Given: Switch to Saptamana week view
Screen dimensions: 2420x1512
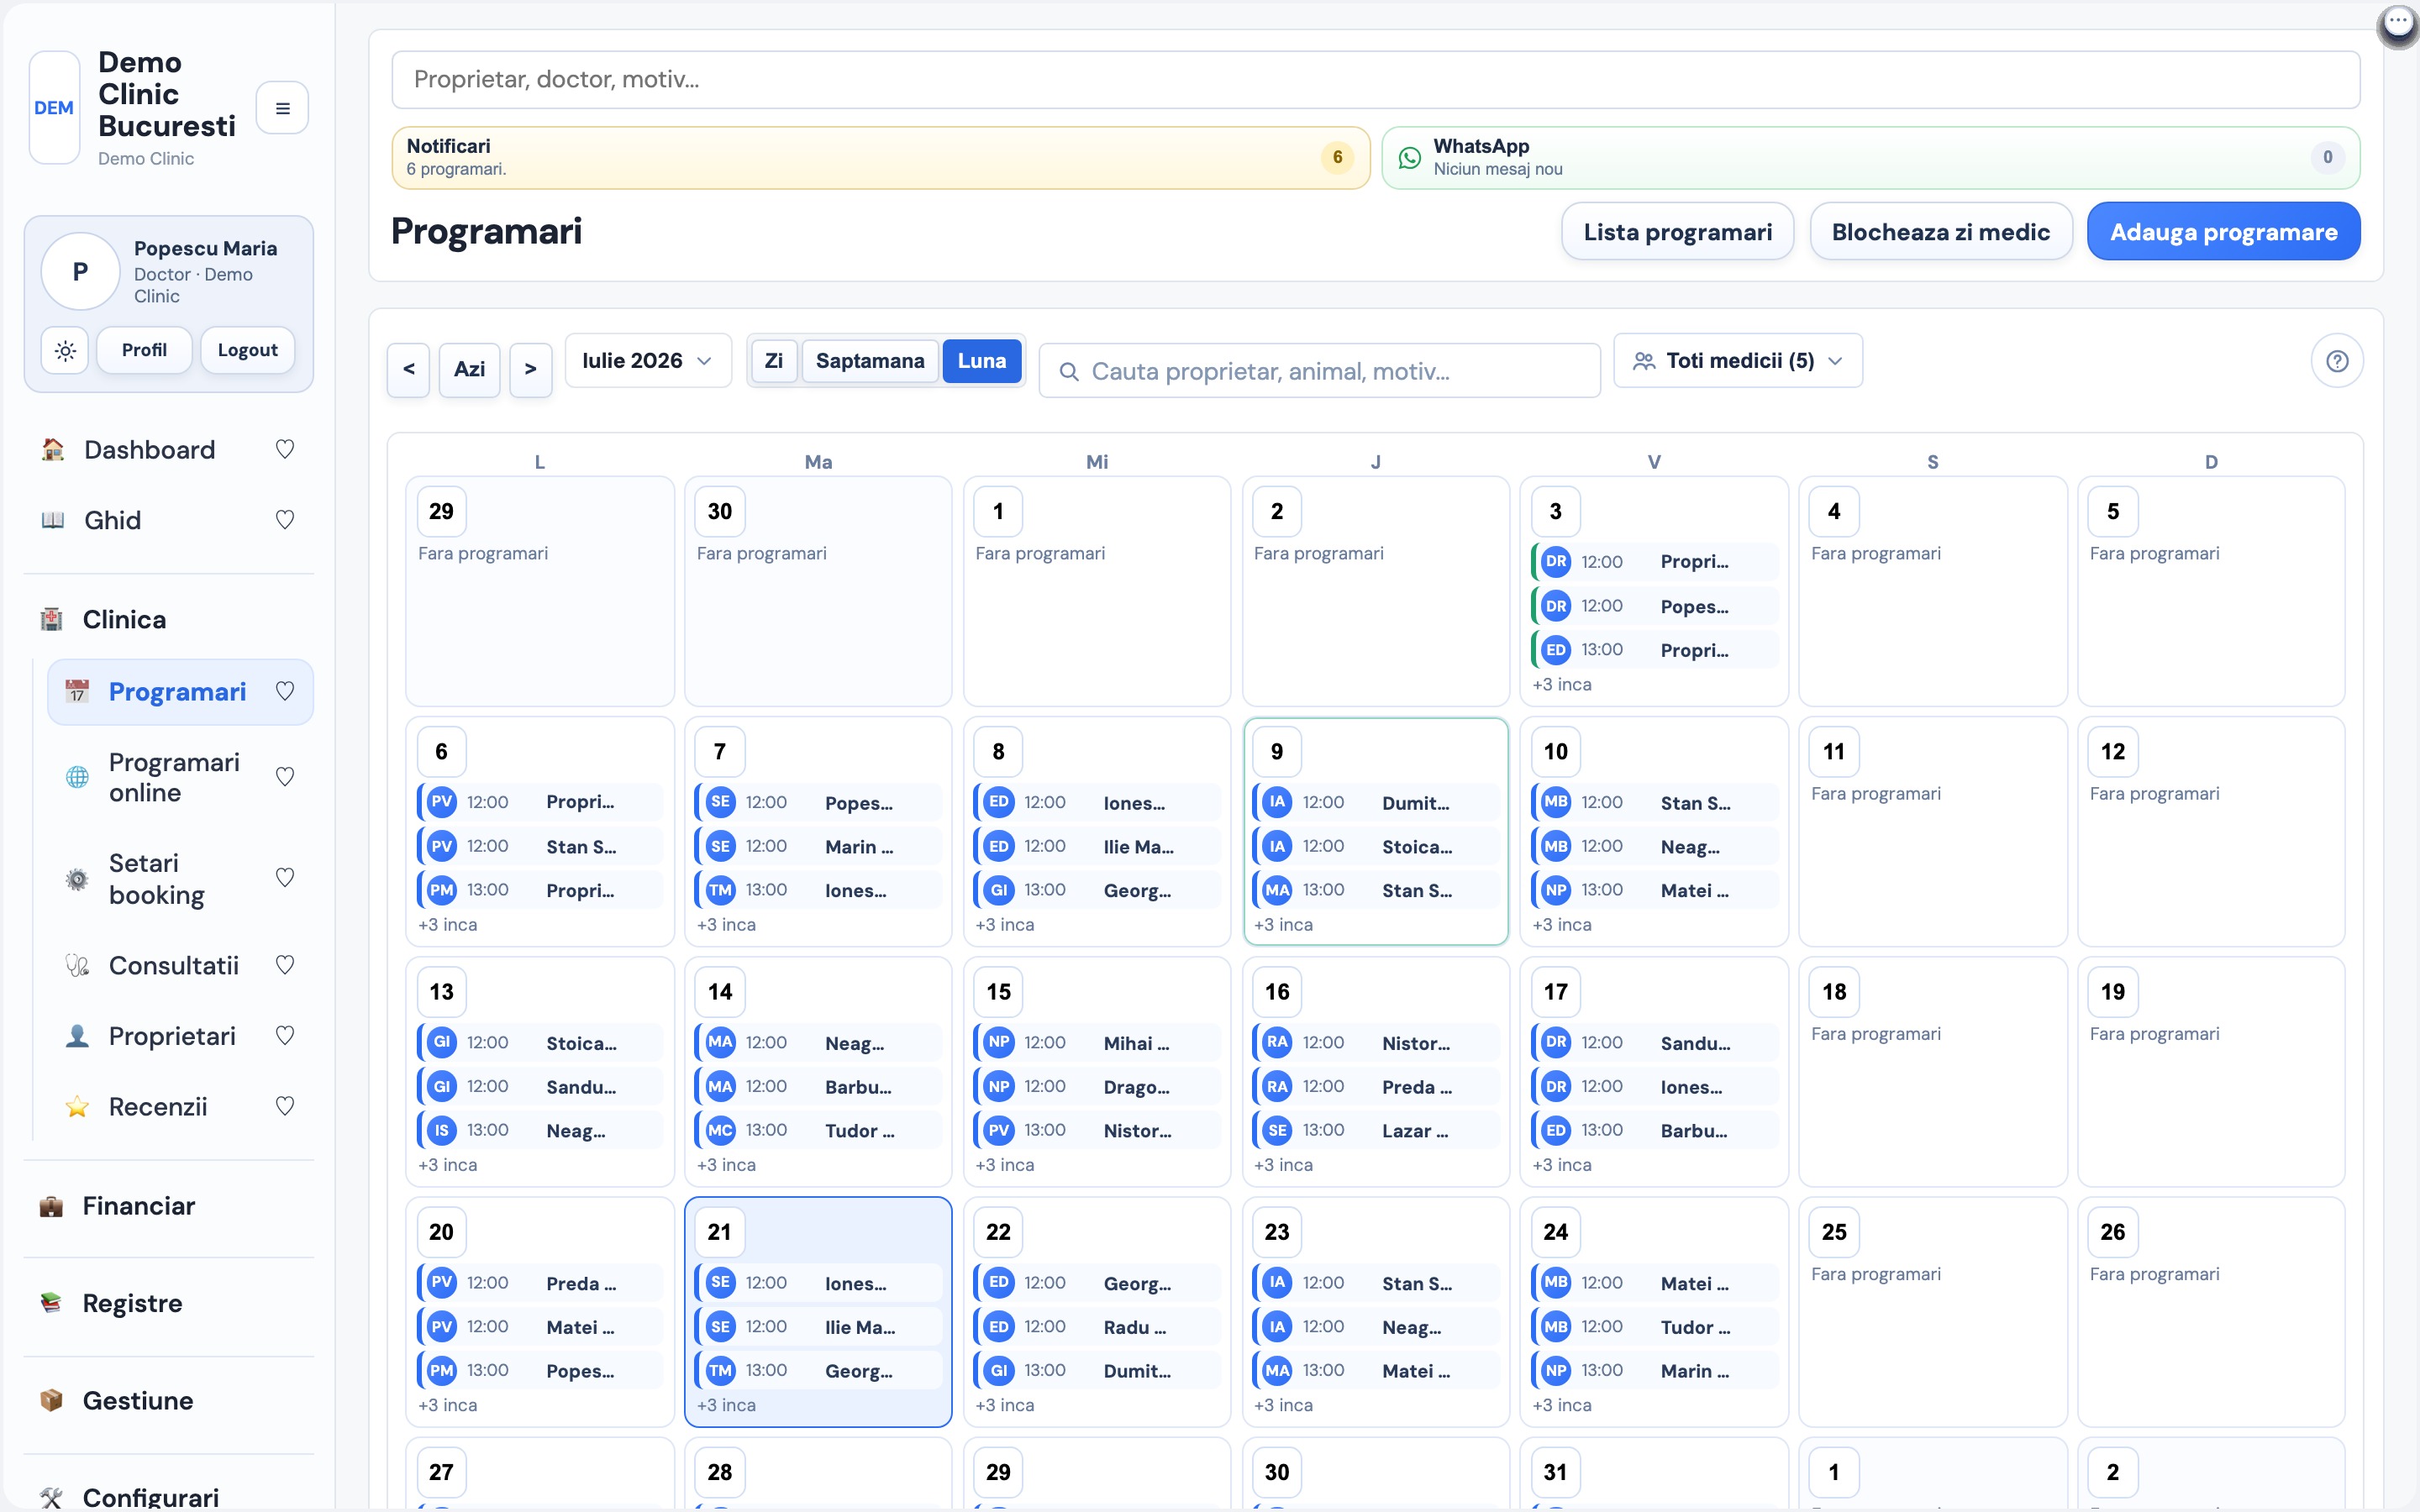Looking at the screenshot, I should click(x=870, y=361).
